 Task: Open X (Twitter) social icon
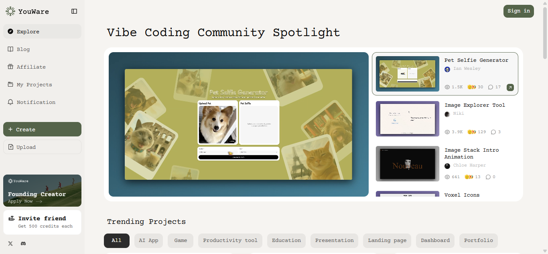[10, 244]
